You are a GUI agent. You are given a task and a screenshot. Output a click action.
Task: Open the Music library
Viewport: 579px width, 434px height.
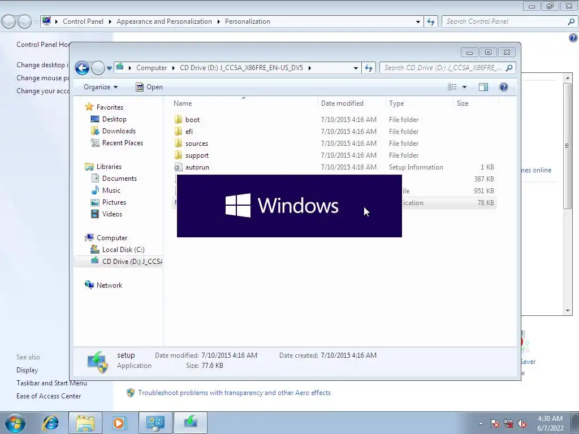click(x=111, y=190)
